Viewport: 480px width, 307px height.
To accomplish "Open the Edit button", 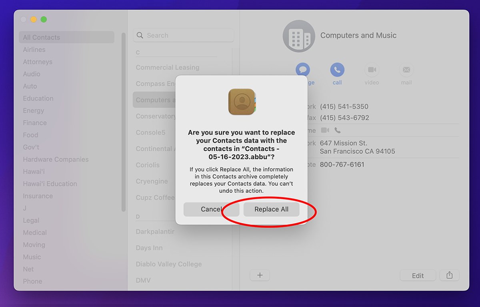I will (418, 275).
